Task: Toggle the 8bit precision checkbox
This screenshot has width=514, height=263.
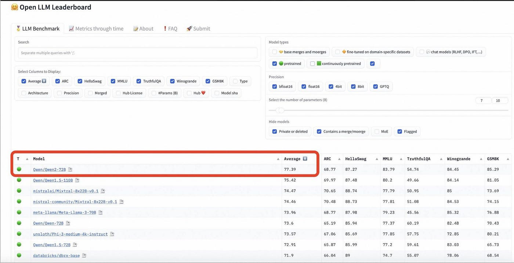Action: [353, 87]
